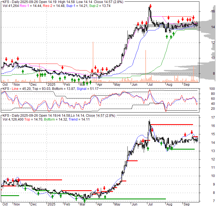This screenshot has height=206, width=216.
Task: Click the Vol 41,264 volume readout
Action: pos(11,6)
